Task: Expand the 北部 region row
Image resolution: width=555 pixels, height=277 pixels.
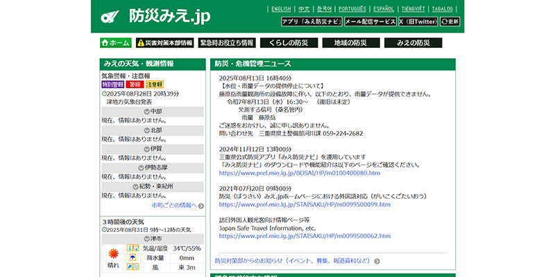Action: coord(153,130)
